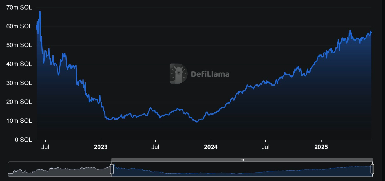This screenshot has width=385, height=181.
Task: Click the '40m SOL' axis label
Action: [19, 64]
